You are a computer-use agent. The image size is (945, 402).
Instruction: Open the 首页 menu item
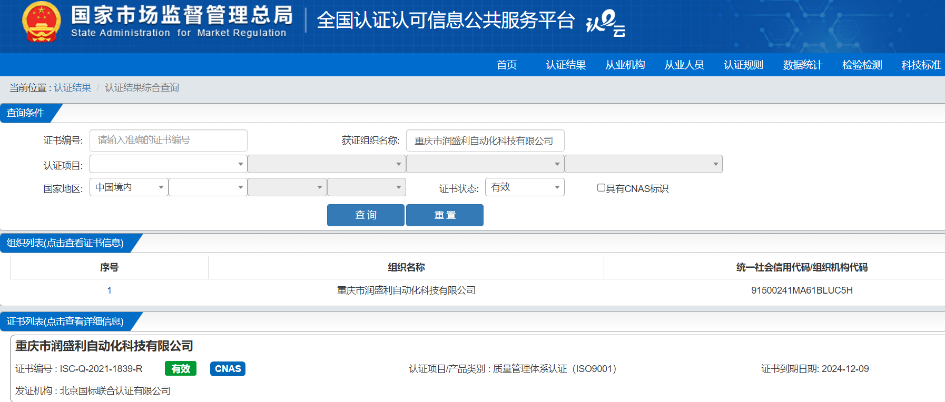coord(507,65)
